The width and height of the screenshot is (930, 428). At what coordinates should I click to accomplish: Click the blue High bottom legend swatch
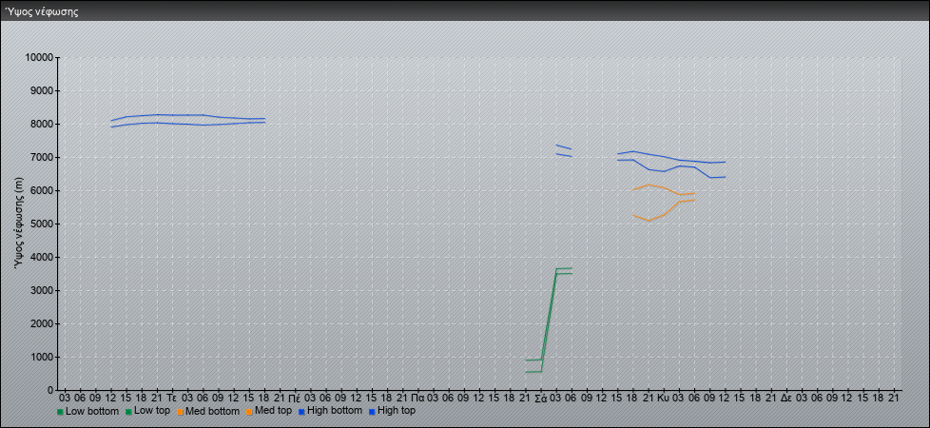(x=301, y=412)
